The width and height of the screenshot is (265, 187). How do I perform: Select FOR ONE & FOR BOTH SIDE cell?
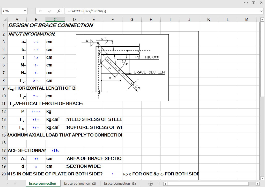(x=161, y=174)
